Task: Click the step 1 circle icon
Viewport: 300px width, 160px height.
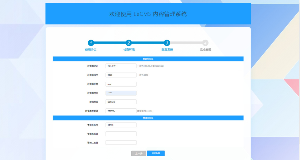Action: coord(91,43)
